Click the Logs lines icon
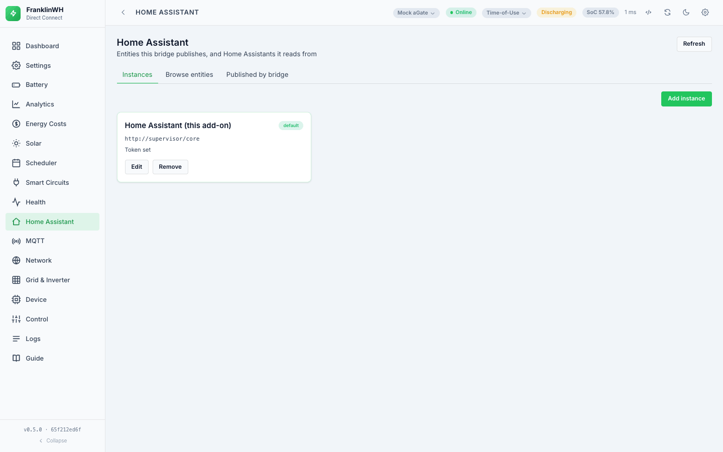723x452 pixels. click(16, 339)
